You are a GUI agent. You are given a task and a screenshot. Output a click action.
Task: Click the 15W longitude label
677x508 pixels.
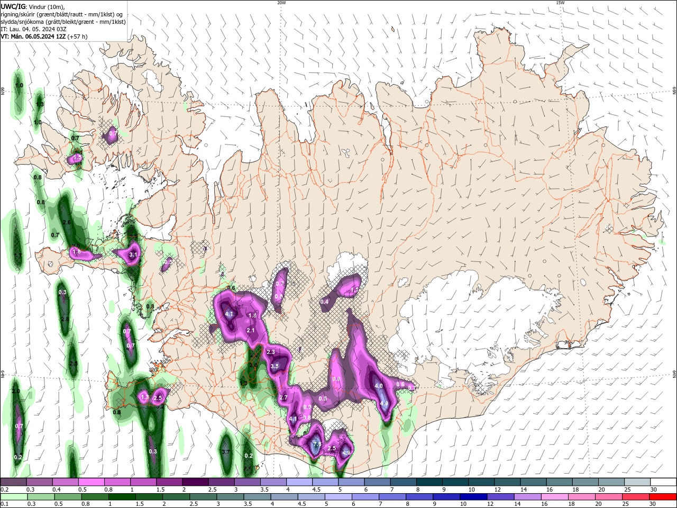[x=560, y=3]
